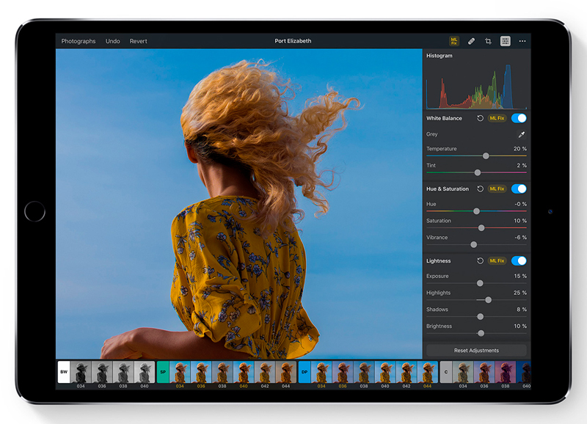
Task: Open the More options ellipsis icon
Action: 523,41
